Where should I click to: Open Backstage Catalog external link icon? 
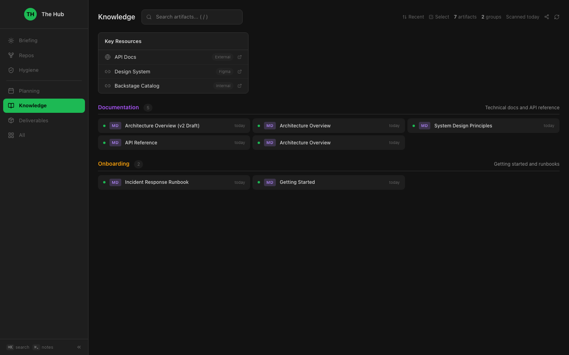coord(239,86)
